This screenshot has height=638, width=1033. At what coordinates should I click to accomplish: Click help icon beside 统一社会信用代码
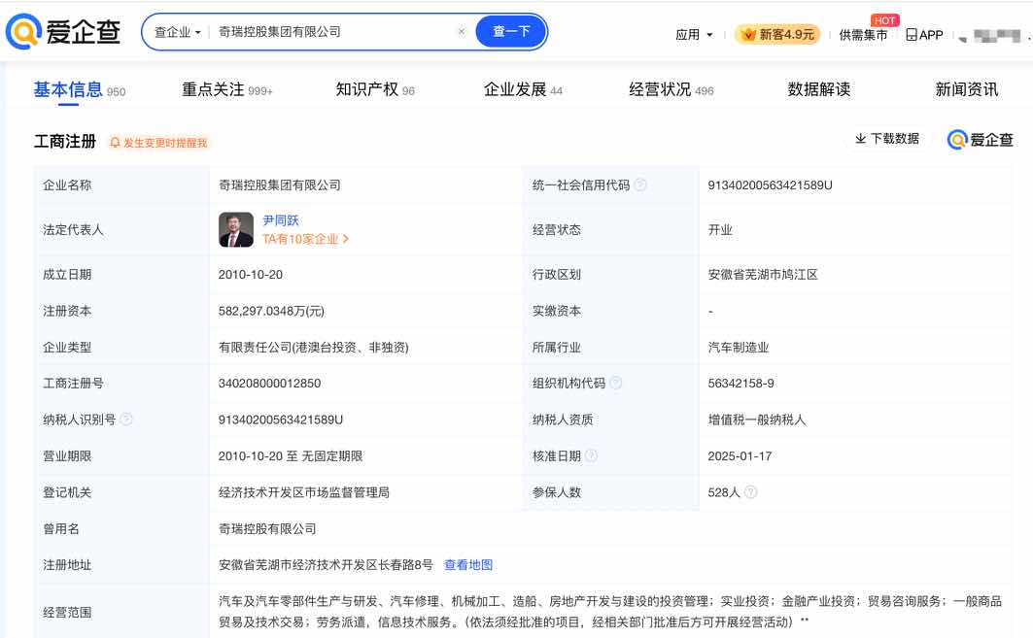point(640,185)
